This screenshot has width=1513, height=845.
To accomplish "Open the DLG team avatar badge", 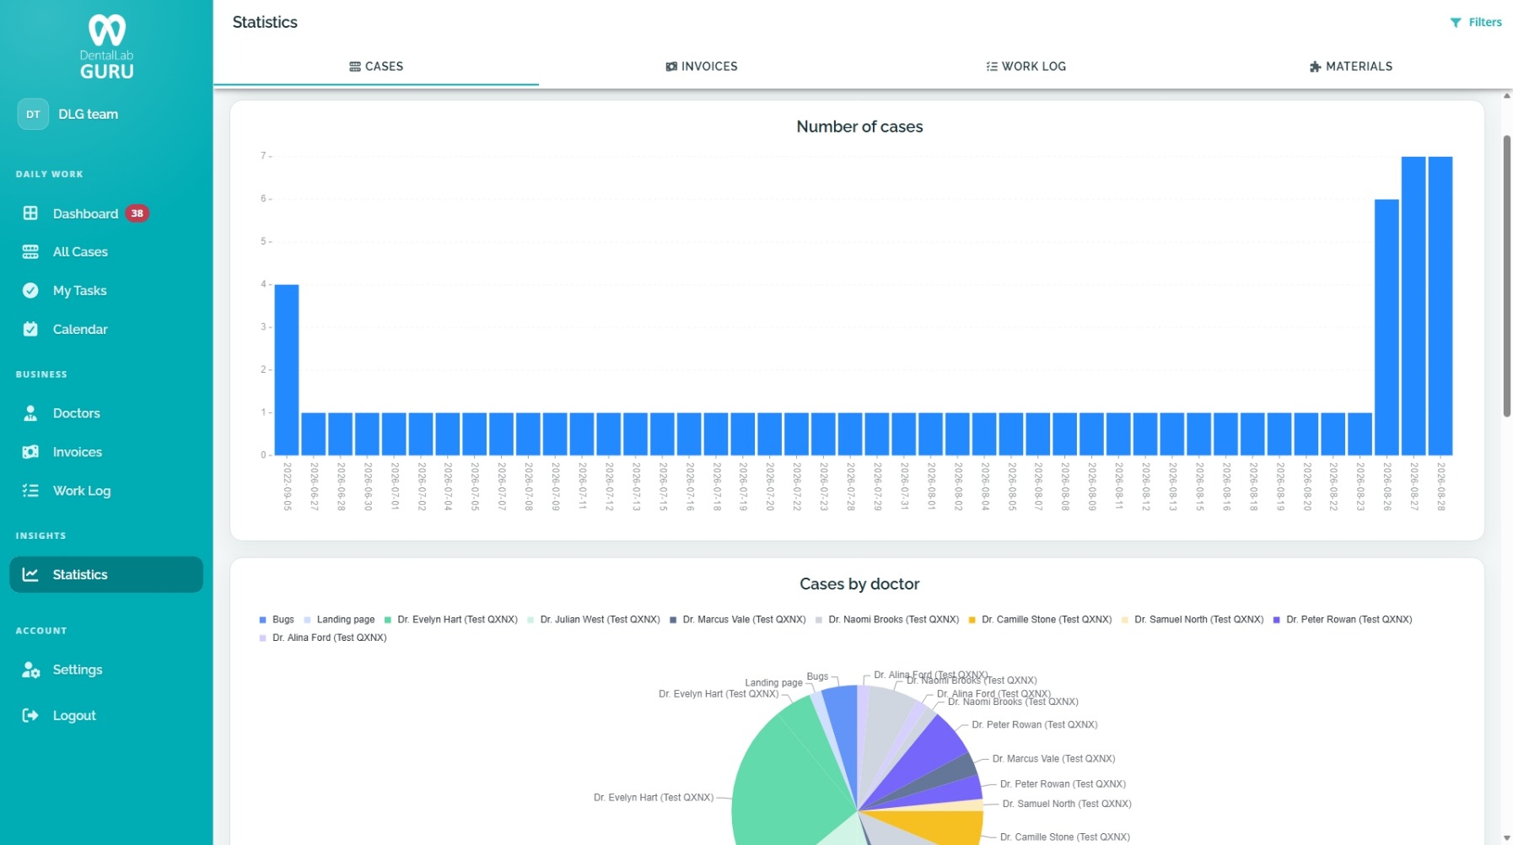I will point(33,114).
